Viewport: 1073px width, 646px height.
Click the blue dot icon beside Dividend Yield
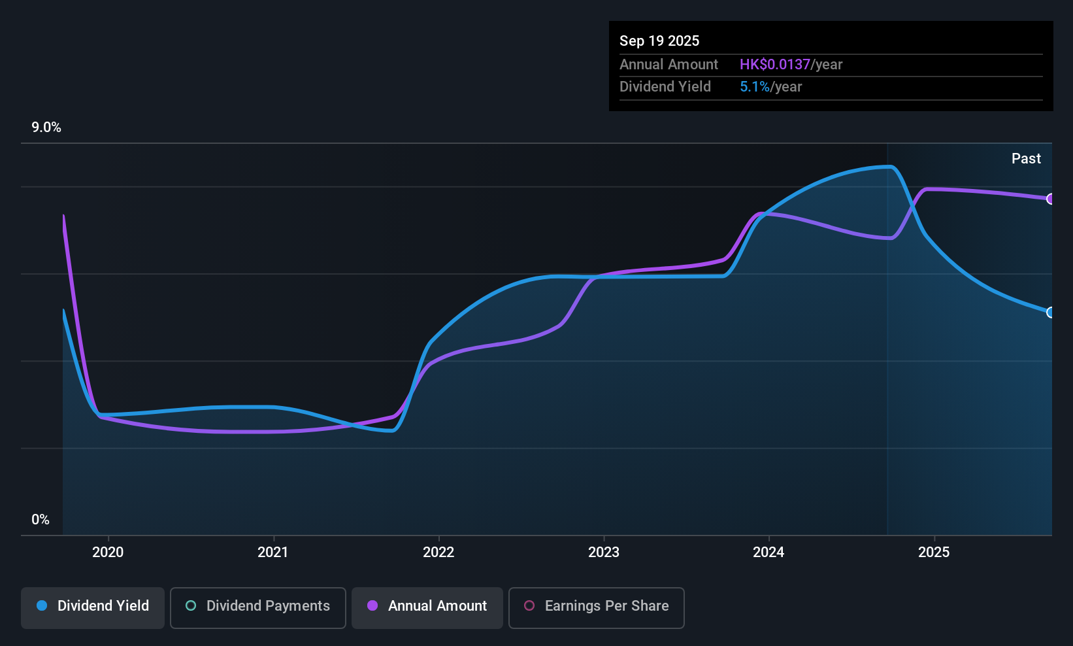[42, 605]
